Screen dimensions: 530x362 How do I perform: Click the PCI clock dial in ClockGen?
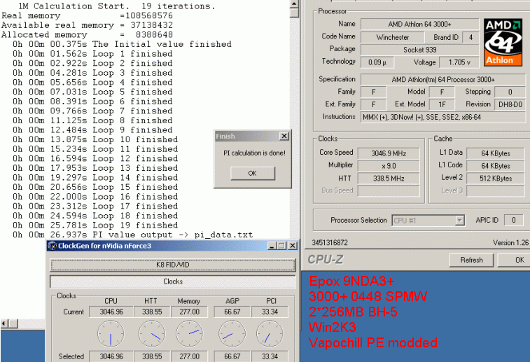click(x=270, y=333)
